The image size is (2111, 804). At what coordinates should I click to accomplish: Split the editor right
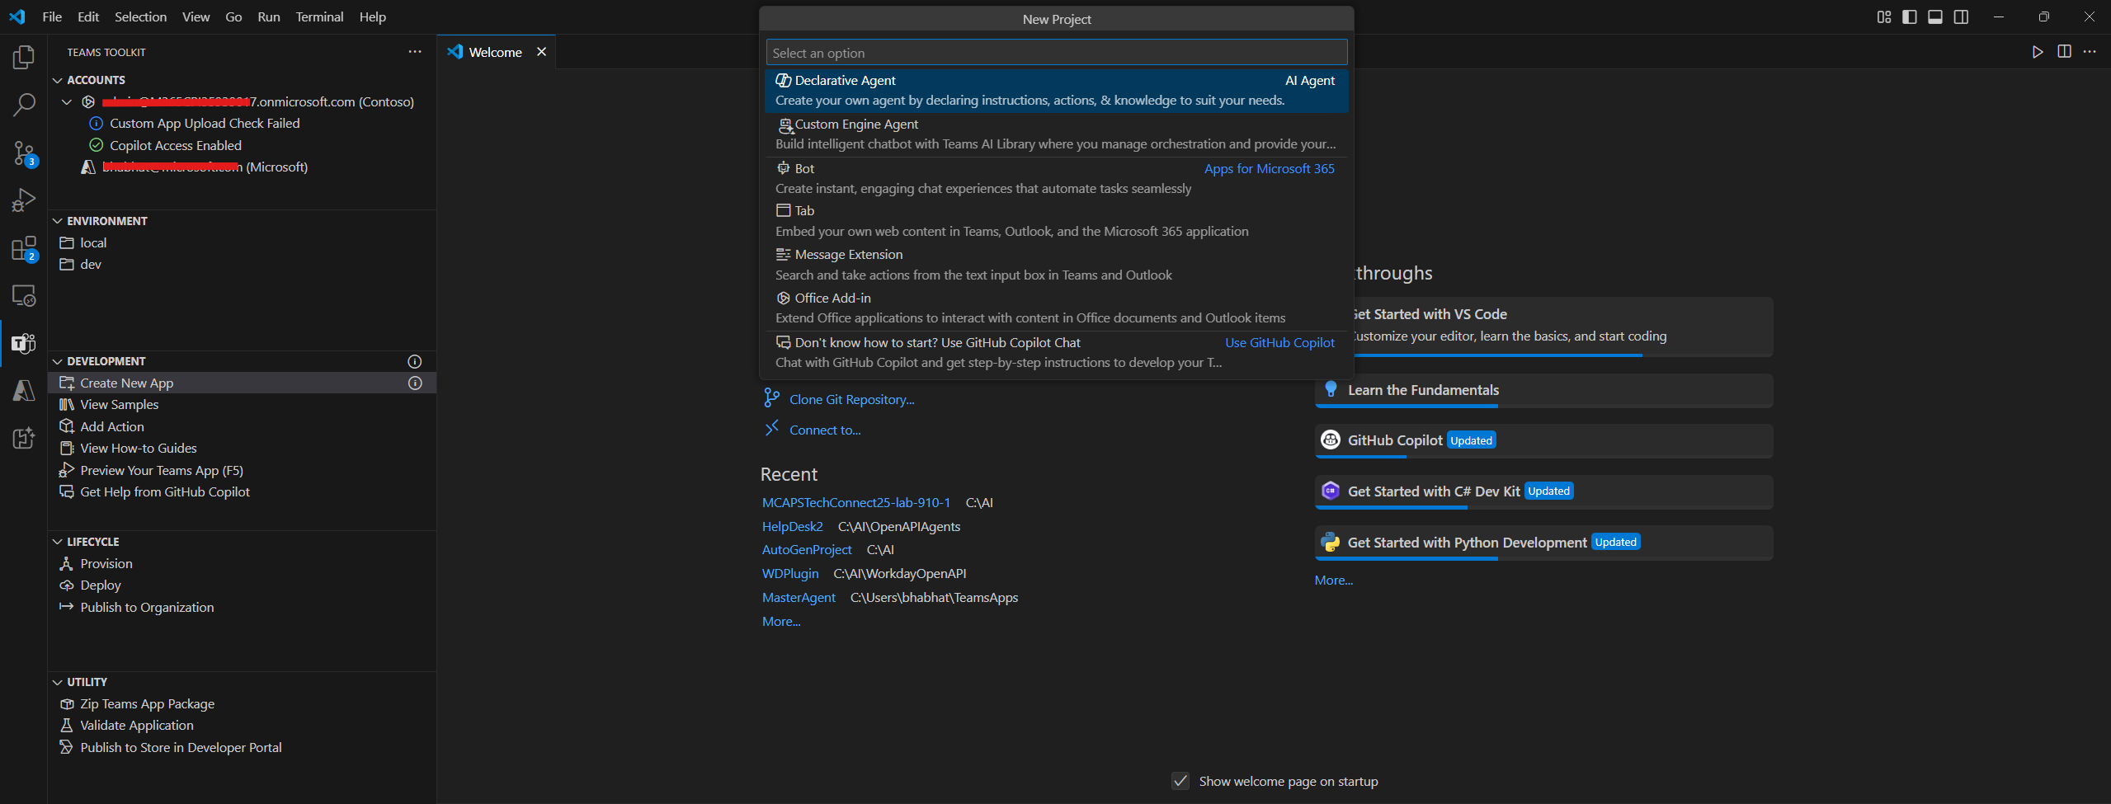coord(2064,52)
